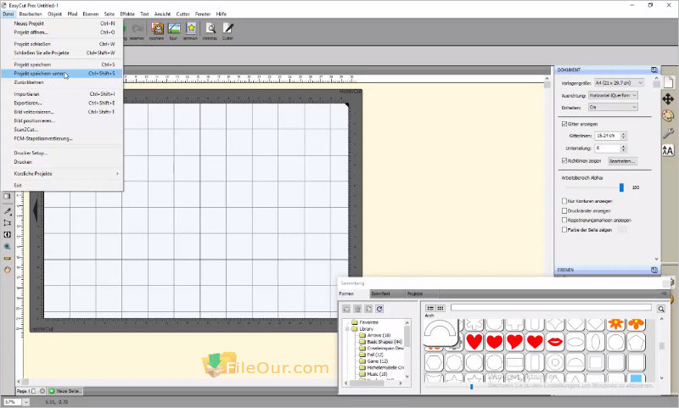Open the color palette sidebar icon
The image size is (679, 408).
point(668,115)
